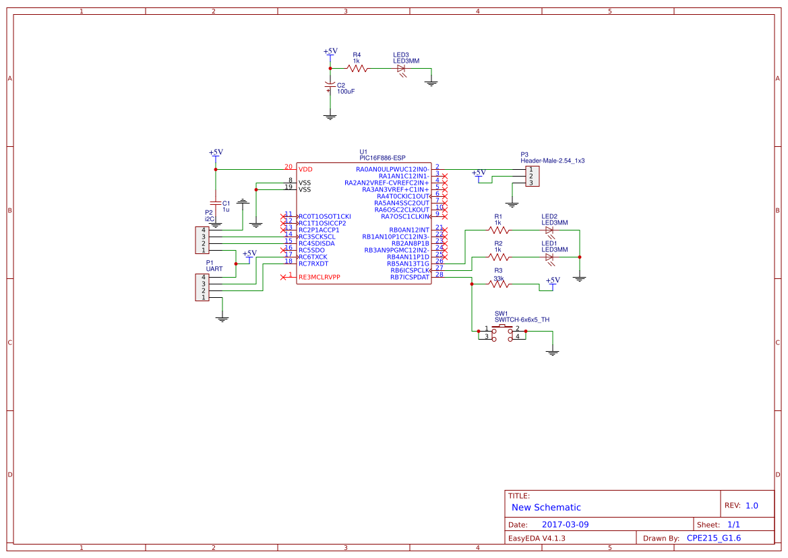The image size is (788, 558).
Task: Select the +5V symbol above capacitor C2
Action: (x=330, y=53)
